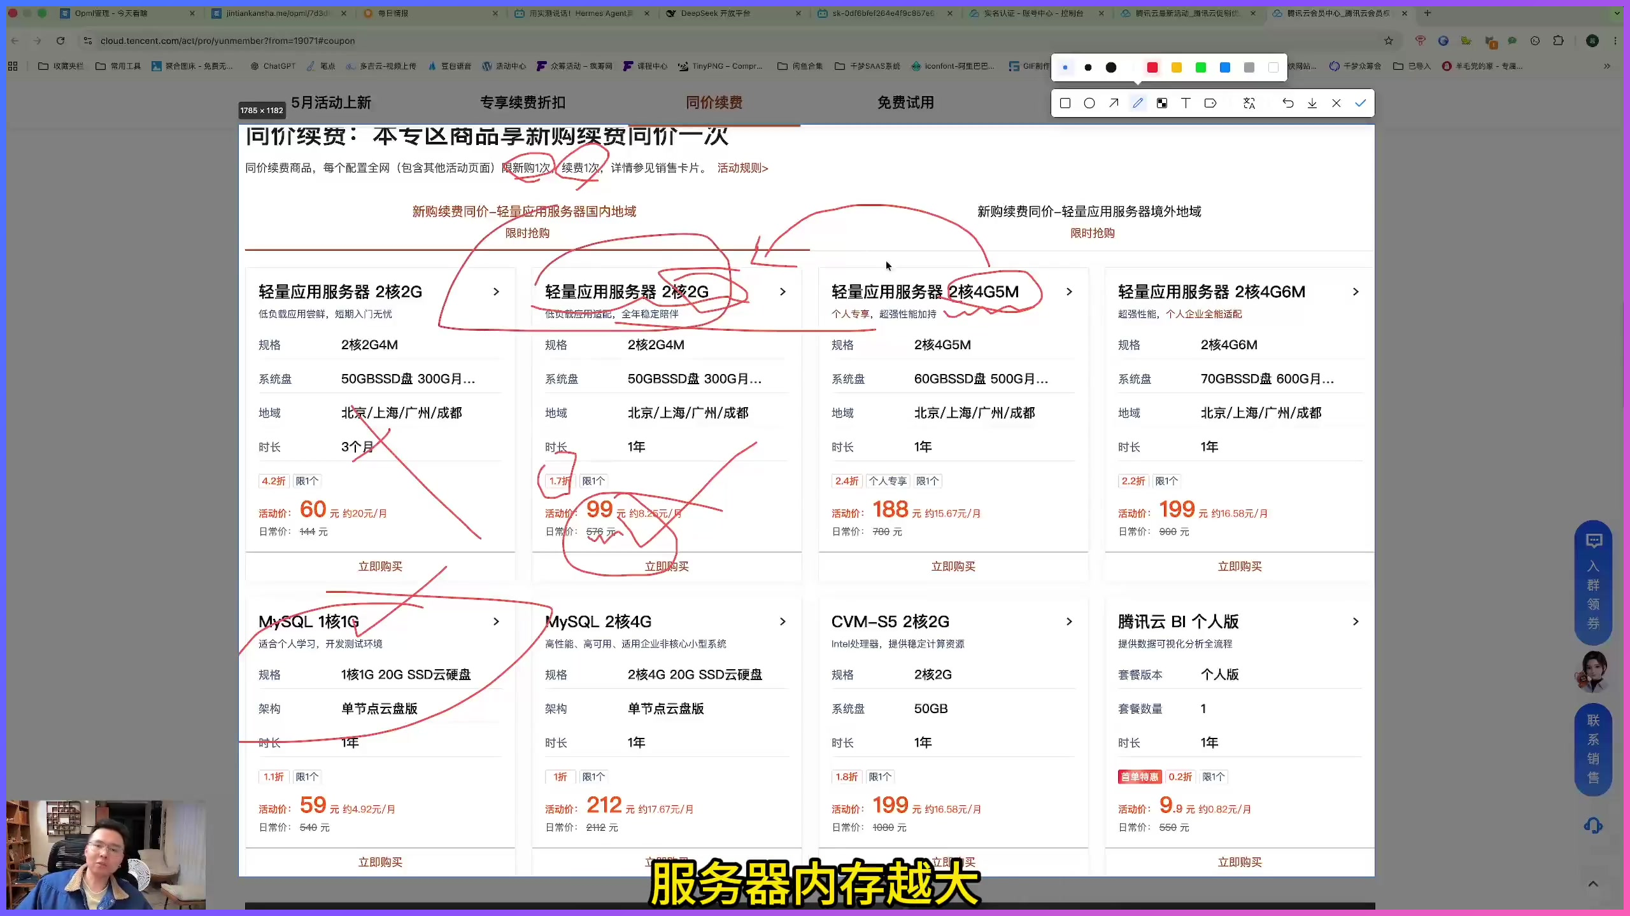Click the customer service headset icon
Screen dimensions: 1630x916
tap(1593, 826)
